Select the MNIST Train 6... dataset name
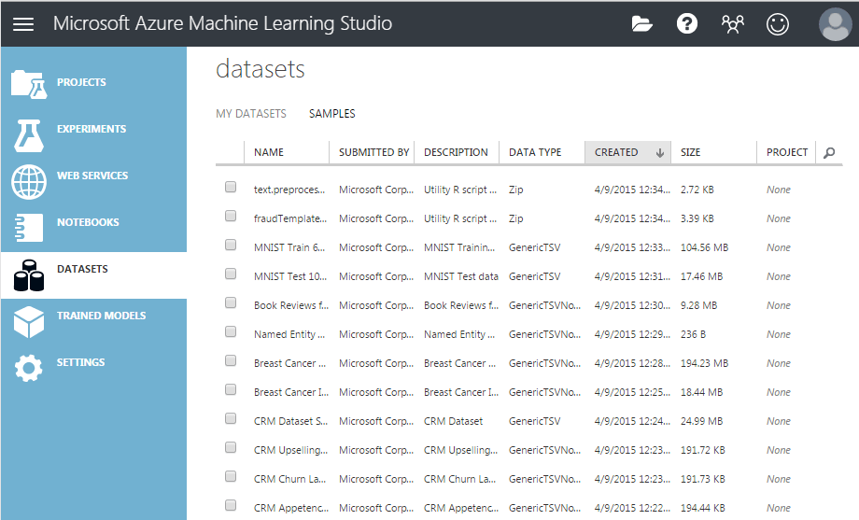 [289, 247]
